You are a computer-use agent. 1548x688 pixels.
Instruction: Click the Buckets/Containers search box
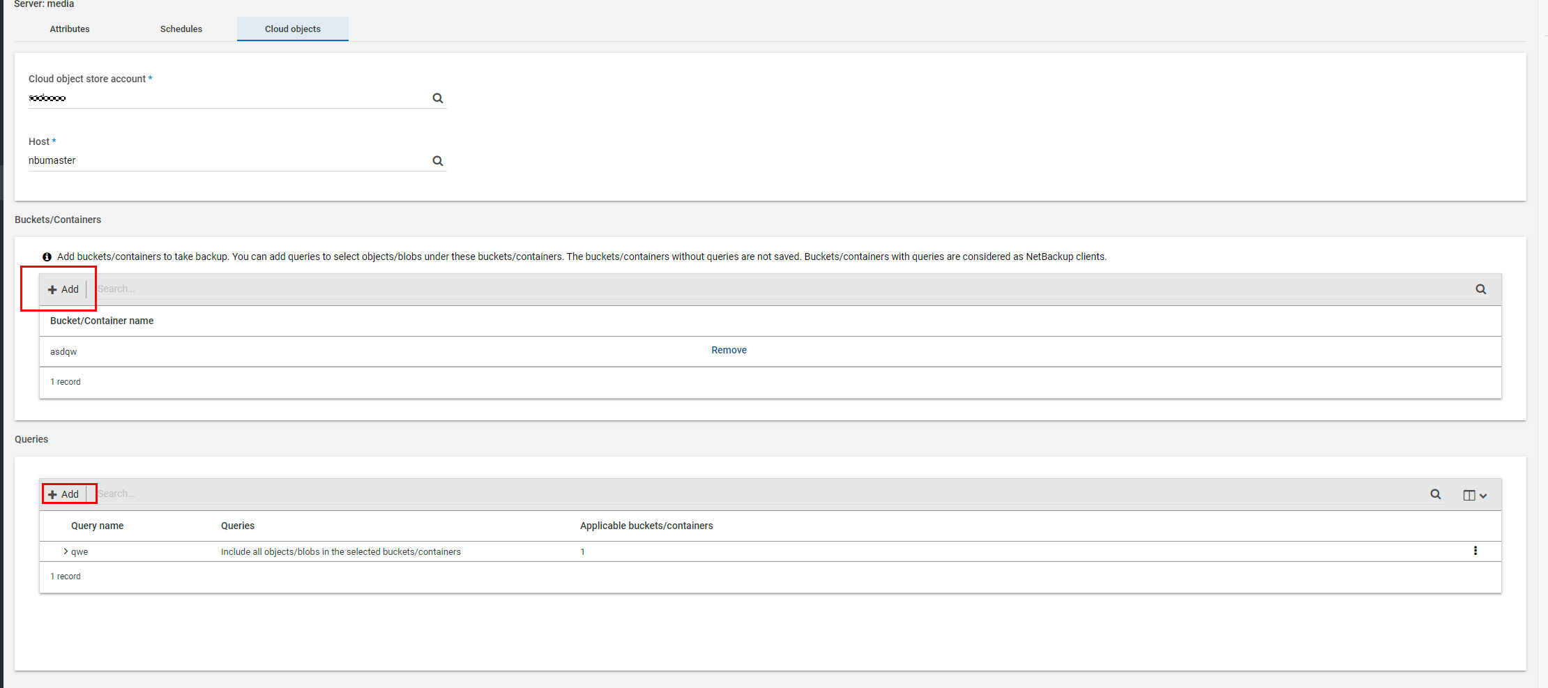pyautogui.click(x=781, y=289)
